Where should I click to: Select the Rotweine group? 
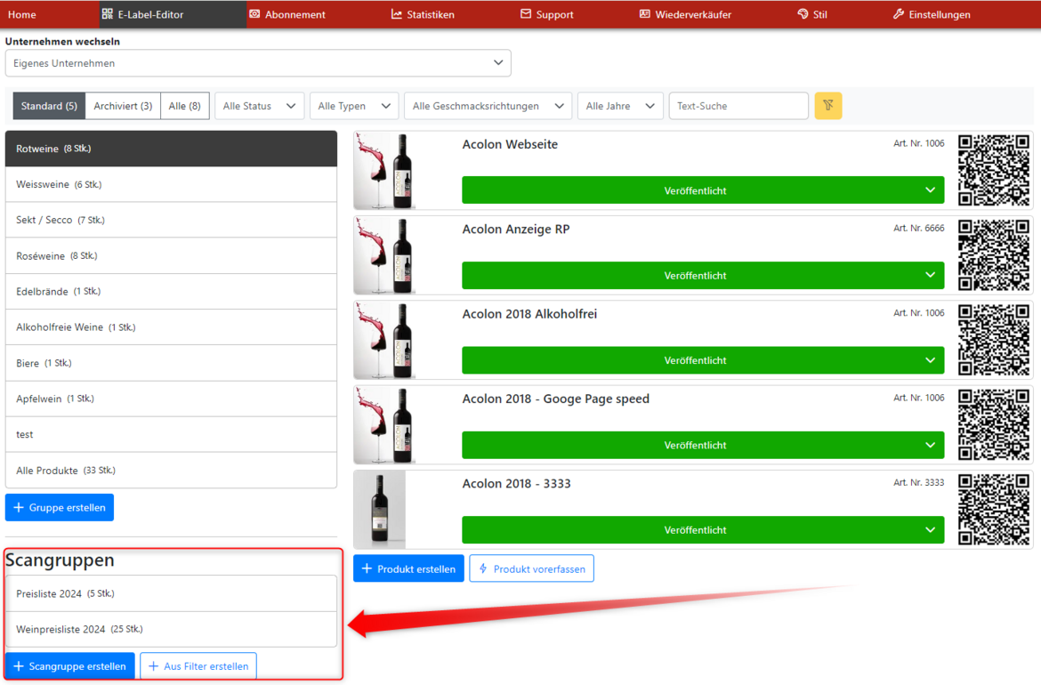[x=172, y=149]
